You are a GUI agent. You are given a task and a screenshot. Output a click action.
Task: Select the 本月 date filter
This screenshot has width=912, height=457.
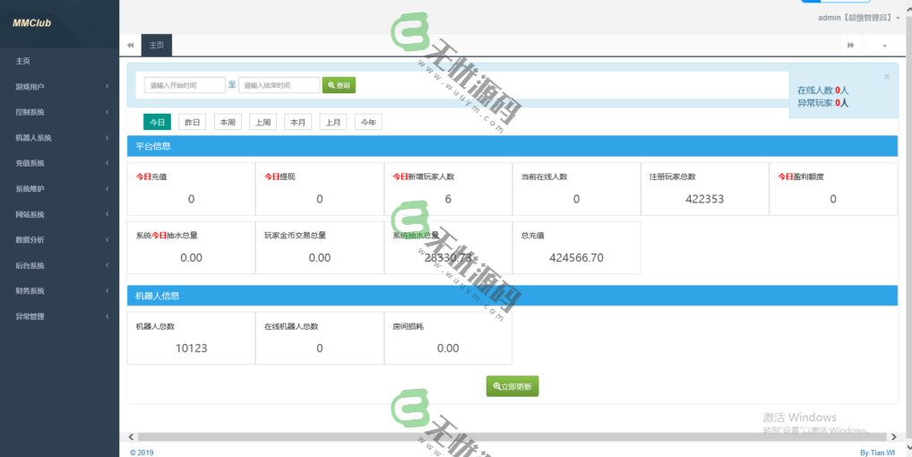[x=297, y=122]
